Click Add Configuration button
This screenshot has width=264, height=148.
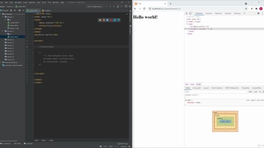[x=95, y=7]
